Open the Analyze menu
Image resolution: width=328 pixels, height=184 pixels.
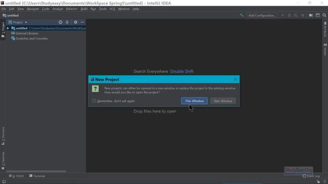pos(58,9)
